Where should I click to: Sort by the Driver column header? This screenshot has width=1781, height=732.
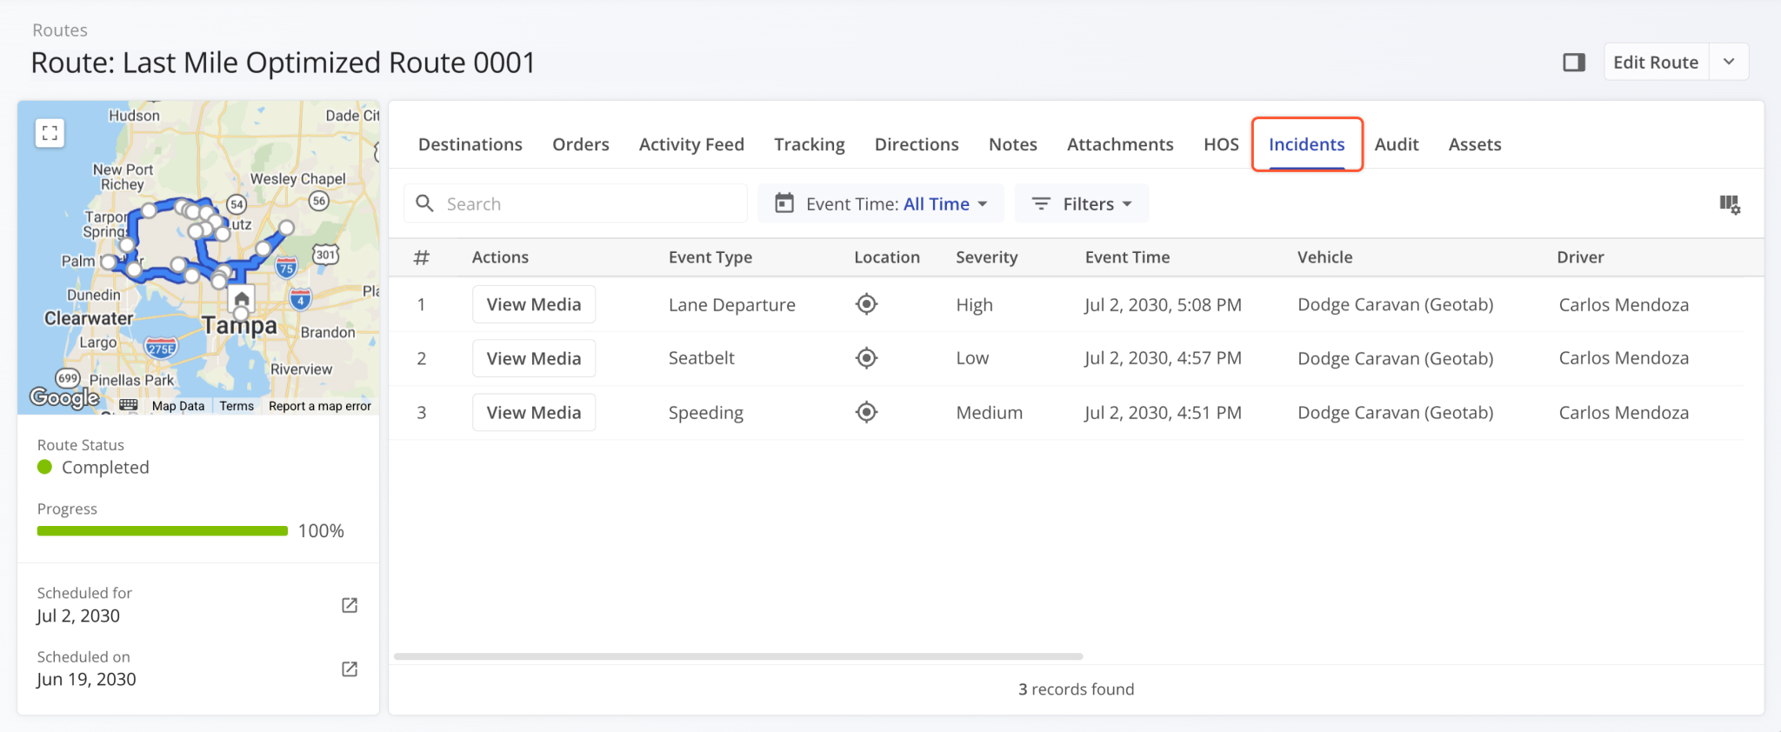tap(1580, 257)
